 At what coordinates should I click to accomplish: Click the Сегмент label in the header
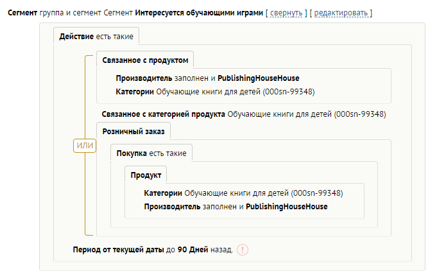[22, 13]
